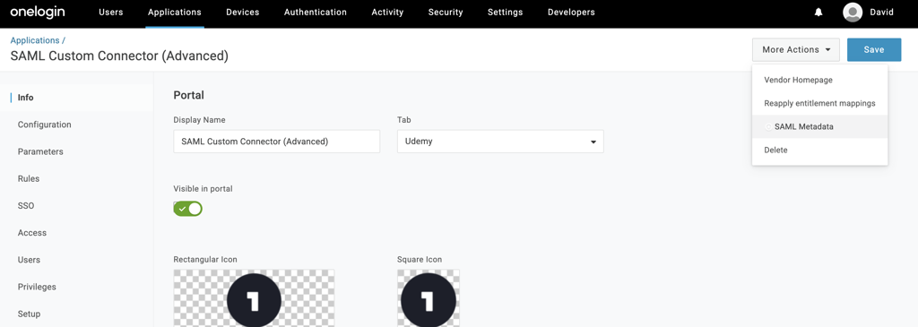The height and width of the screenshot is (327, 918).
Task: Open the Tab dropdown showing Udemy
Action: 500,142
